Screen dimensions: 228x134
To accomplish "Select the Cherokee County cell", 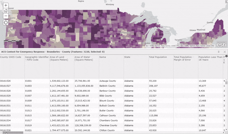I will pos(108,125).
